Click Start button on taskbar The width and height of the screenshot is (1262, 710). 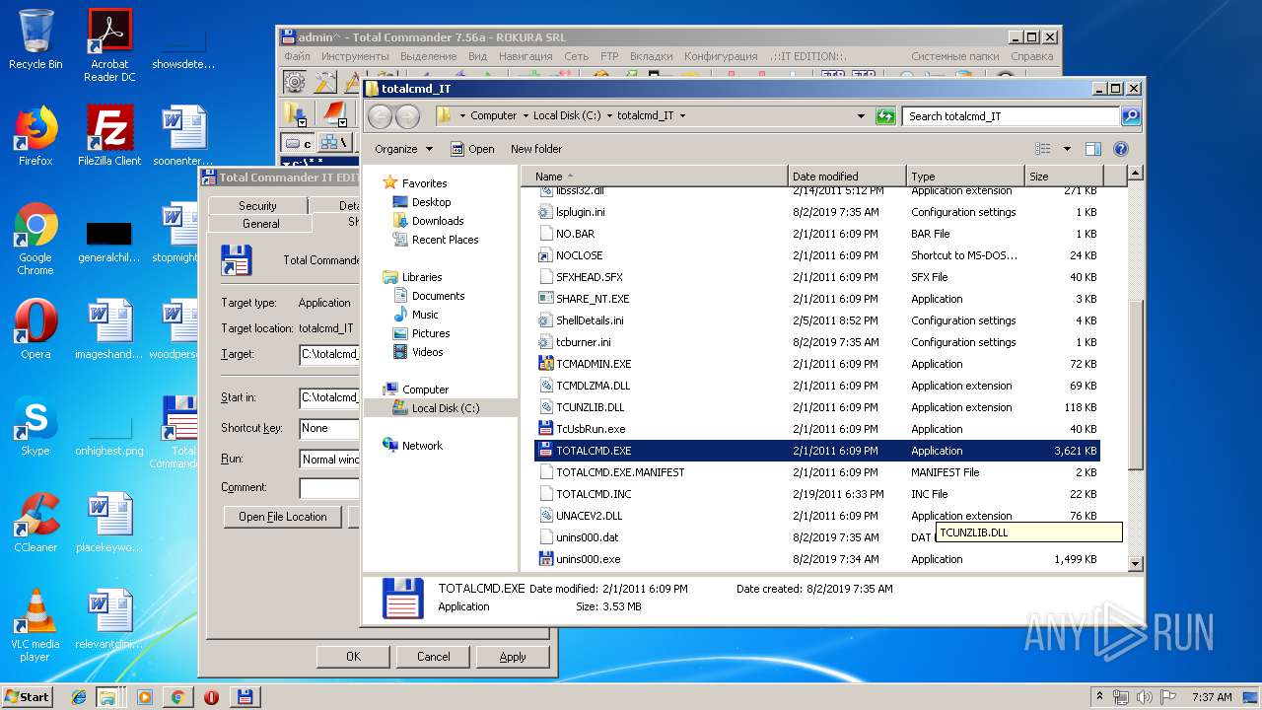[x=27, y=697]
